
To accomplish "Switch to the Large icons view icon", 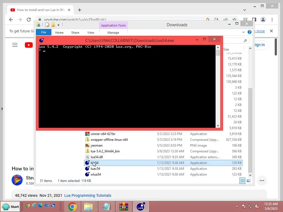I will [x=248, y=181].
